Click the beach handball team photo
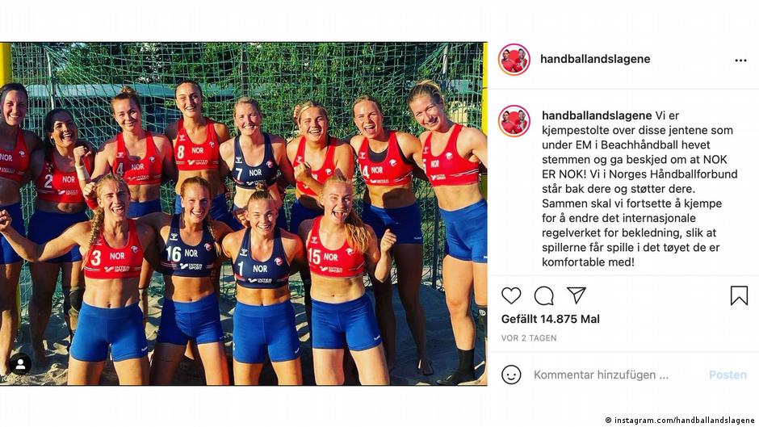This screenshot has width=759, height=427. 244,213
